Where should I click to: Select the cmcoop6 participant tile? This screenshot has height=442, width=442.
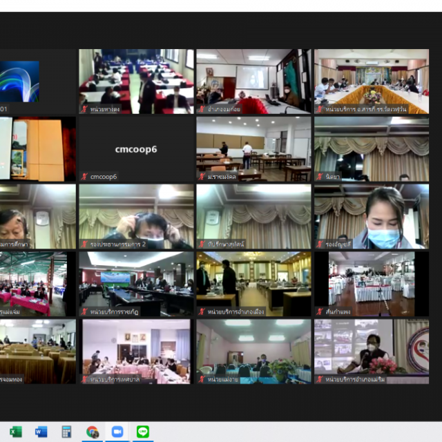[x=136, y=148]
